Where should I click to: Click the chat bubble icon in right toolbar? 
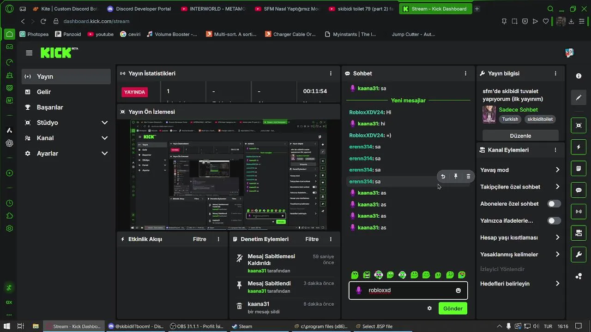(x=579, y=190)
